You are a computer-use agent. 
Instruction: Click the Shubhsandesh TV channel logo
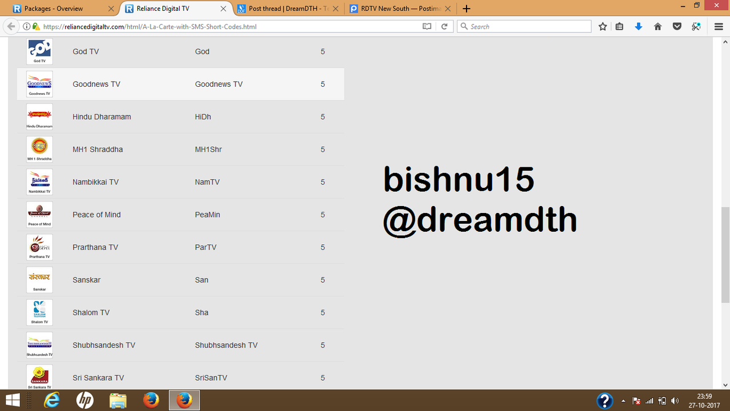(39, 345)
